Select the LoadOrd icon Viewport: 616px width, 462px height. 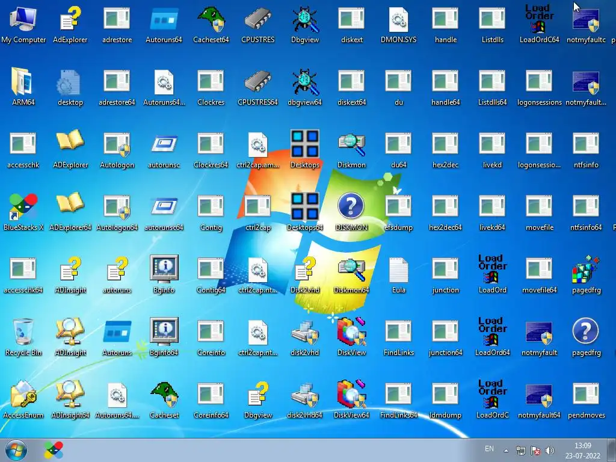click(x=492, y=274)
